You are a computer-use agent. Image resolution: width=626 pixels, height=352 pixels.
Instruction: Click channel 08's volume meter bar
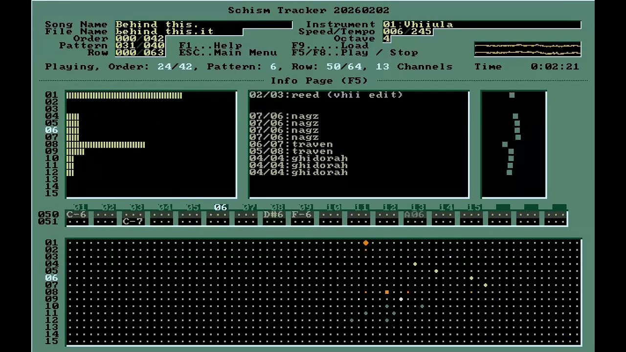point(106,145)
